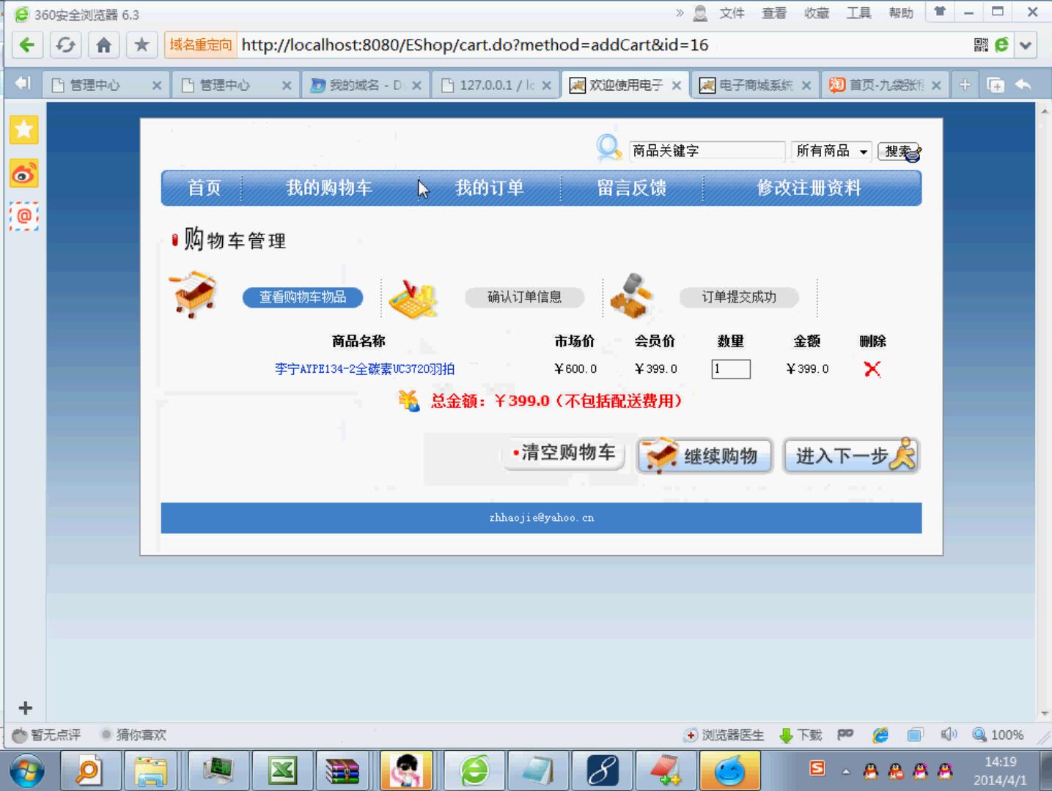
Task: Delete the cart item with the red X
Action: pyautogui.click(x=872, y=369)
